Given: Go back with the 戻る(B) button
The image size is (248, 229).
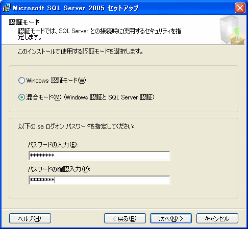Looking at the screenshot, I should 125,218.
